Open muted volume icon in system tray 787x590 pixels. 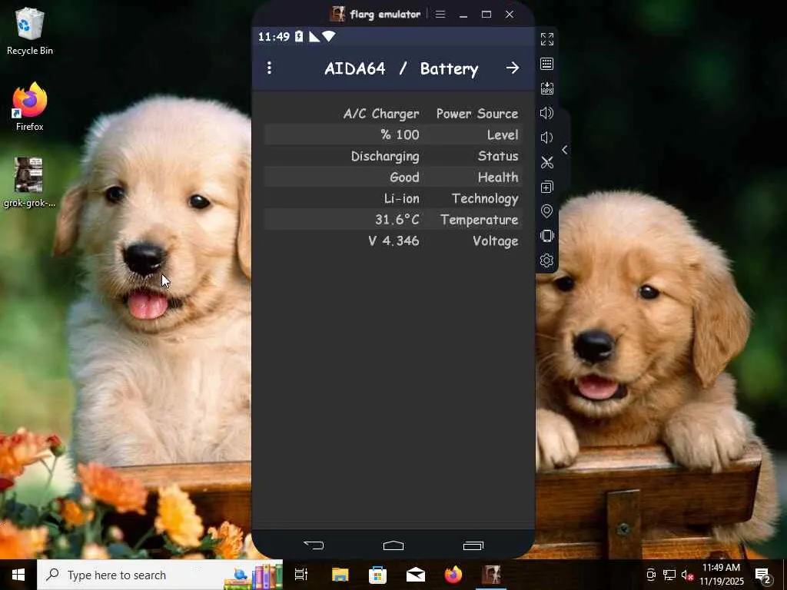pos(686,575)
